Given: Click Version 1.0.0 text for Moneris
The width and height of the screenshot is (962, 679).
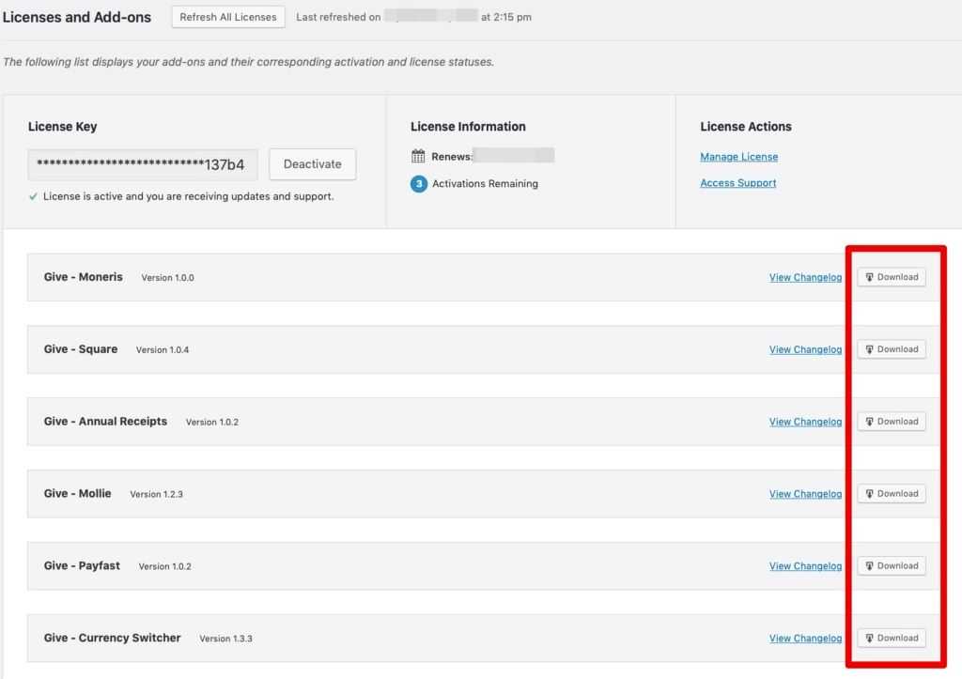Looking at the screenshot, I should point(167,278).
